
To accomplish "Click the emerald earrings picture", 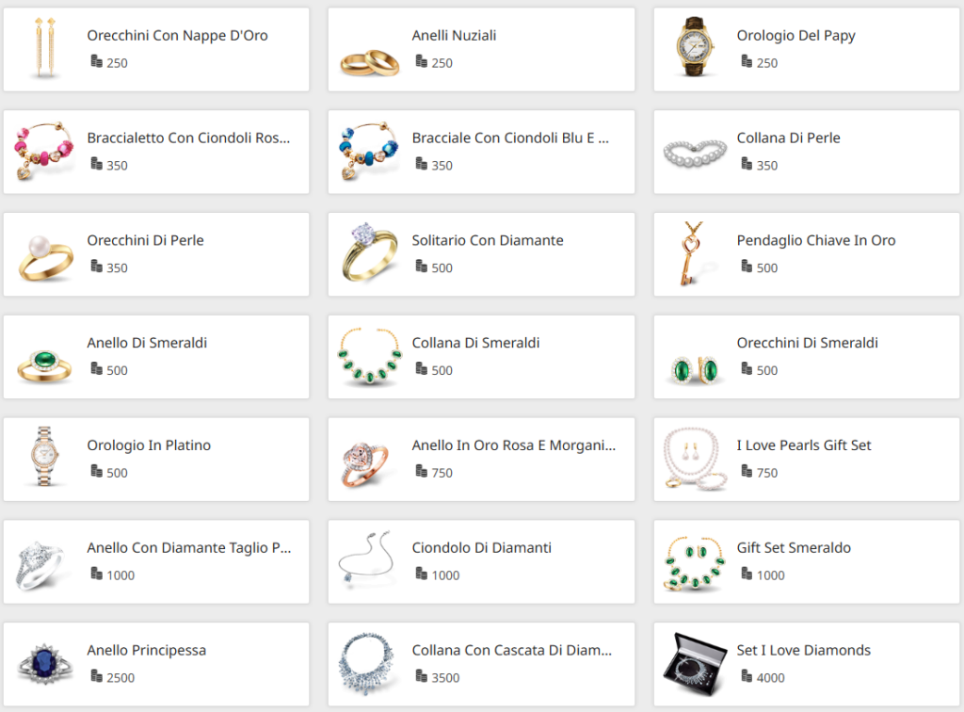I will tap(695, 370).
